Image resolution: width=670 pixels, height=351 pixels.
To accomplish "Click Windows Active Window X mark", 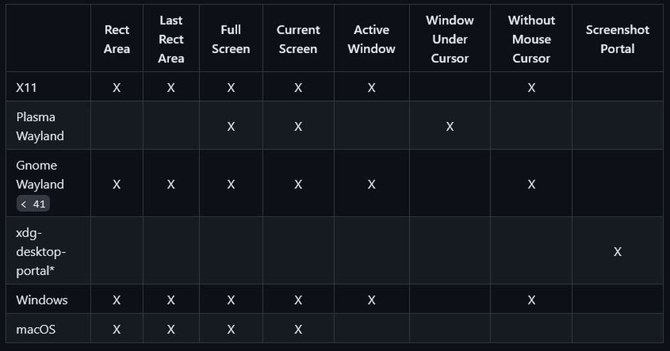I will pyautogui.click(x=371, y=300).
